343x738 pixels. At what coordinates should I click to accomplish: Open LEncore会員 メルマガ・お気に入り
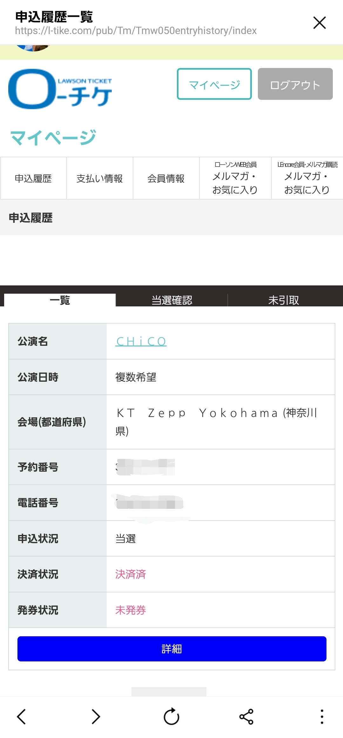click(307, 179)
